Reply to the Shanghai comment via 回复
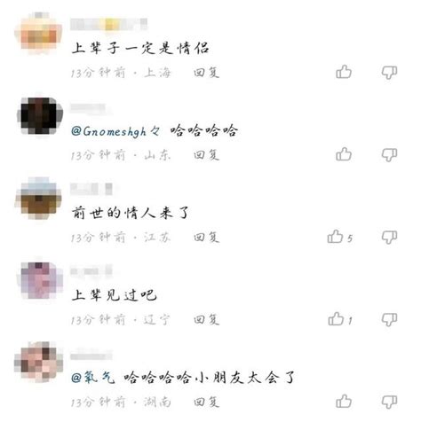The height and width of the screenshot is (422, 421). click(x=207, y=72)
